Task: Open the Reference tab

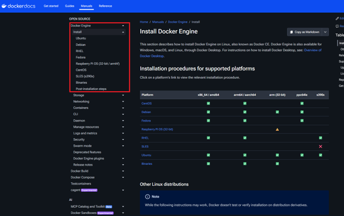Action: [105, 6]
